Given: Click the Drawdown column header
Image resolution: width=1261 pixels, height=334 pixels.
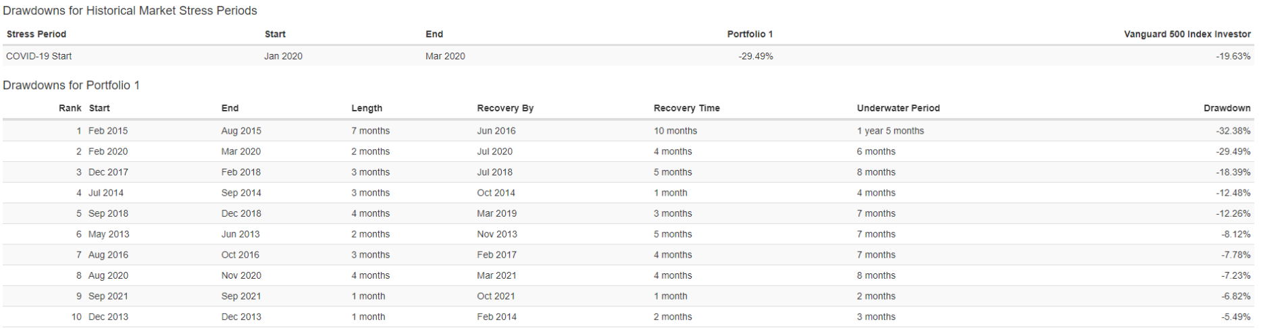Looking at the screenshot, I should tap(1227, 108).
